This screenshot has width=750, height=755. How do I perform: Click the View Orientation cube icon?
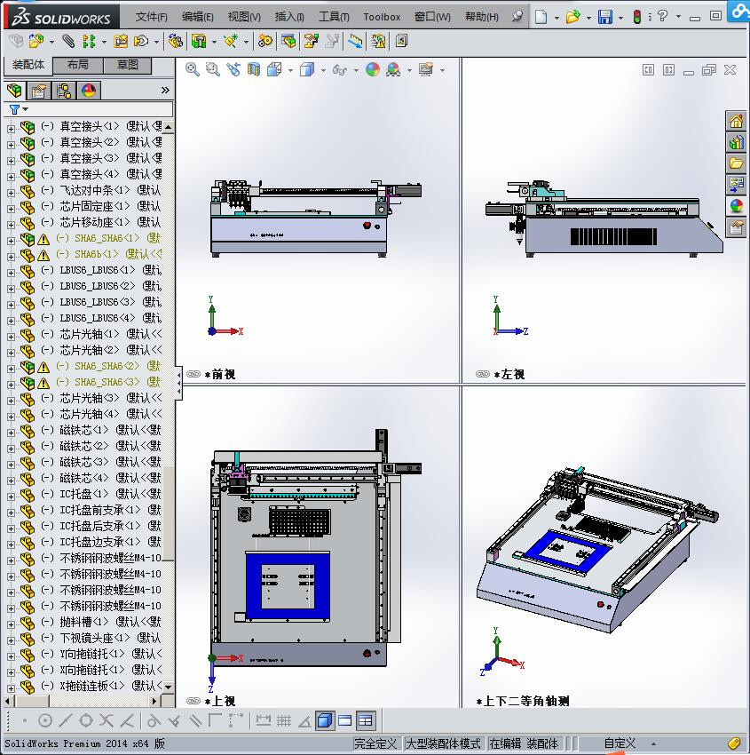274,70
